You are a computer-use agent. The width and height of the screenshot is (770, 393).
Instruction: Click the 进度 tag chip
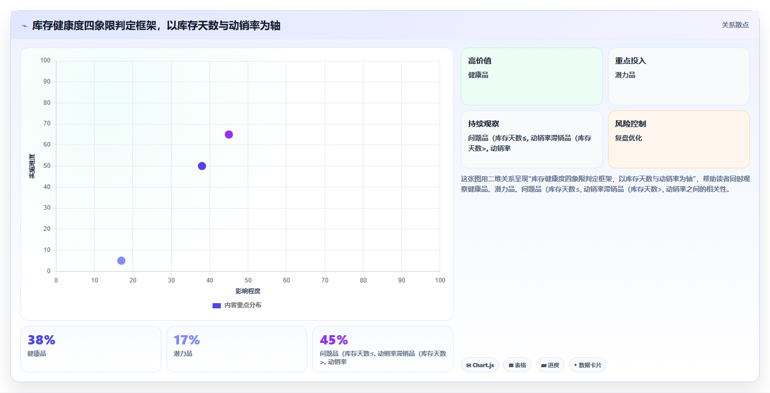point(550,365)
